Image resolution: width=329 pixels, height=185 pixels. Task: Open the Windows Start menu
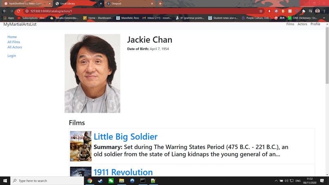(5, 181)
